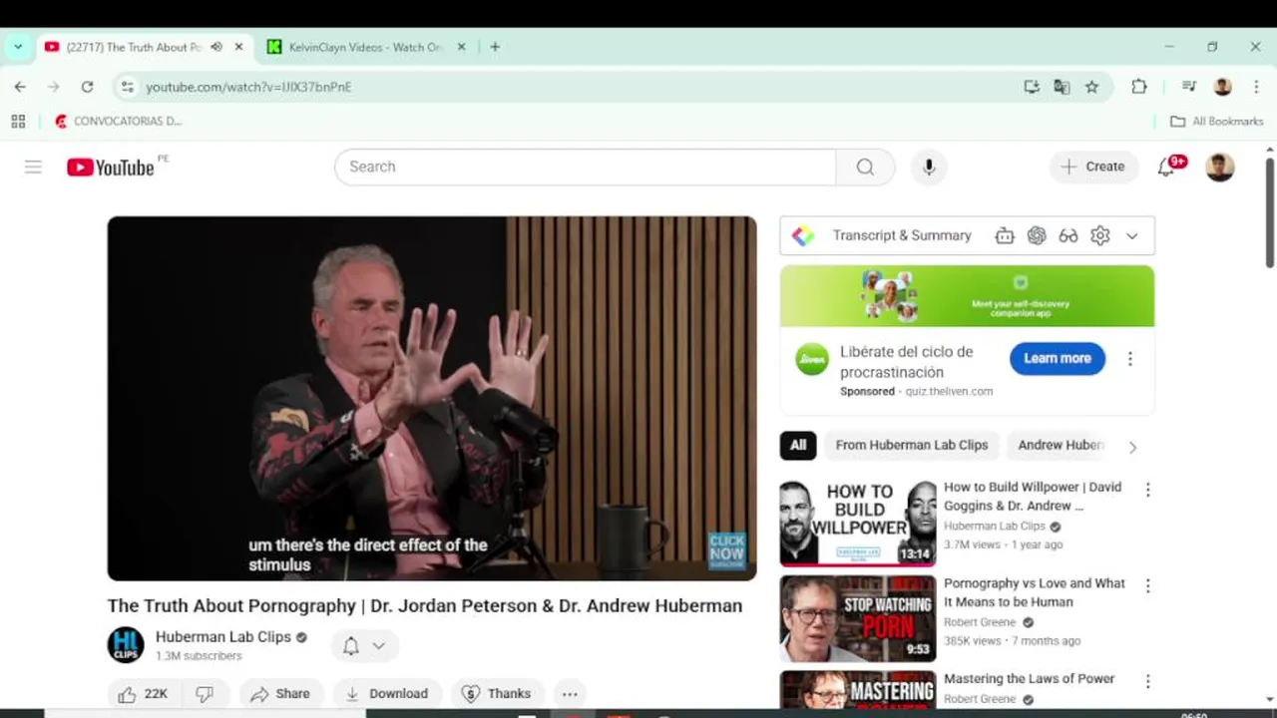This screenshot has width=1277, height=718.
Task: View site information icon in address bar
Action: pos(127,87)
